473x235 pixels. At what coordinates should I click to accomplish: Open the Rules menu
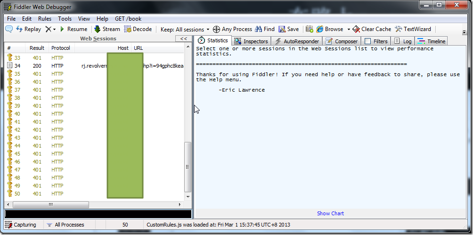45,19
